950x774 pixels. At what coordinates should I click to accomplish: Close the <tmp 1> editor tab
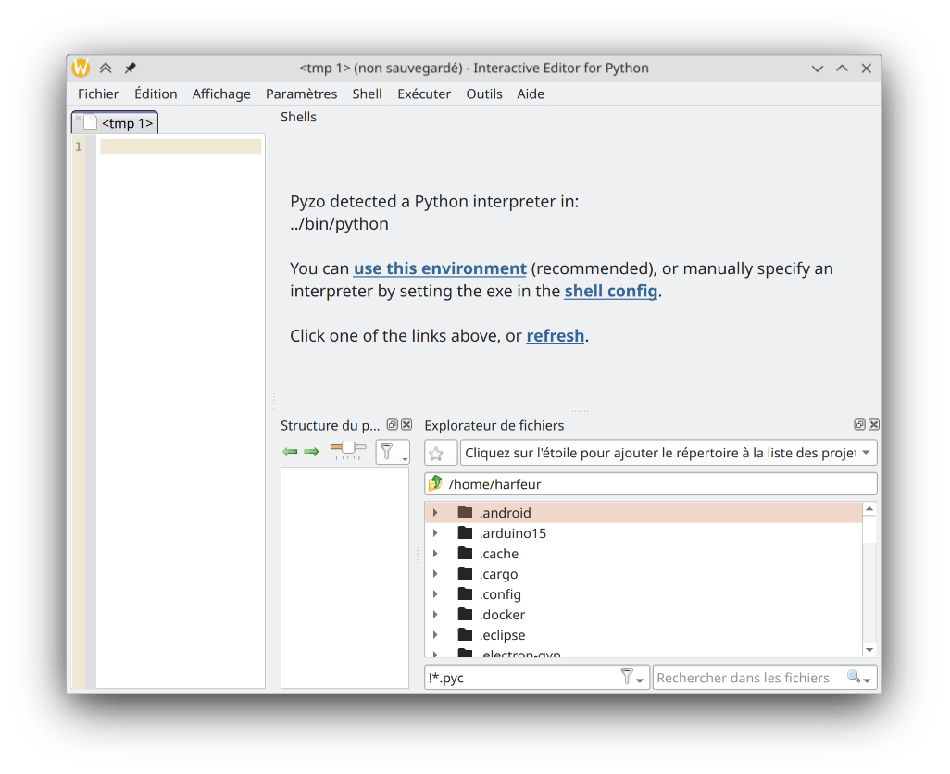tap(79, 119)
